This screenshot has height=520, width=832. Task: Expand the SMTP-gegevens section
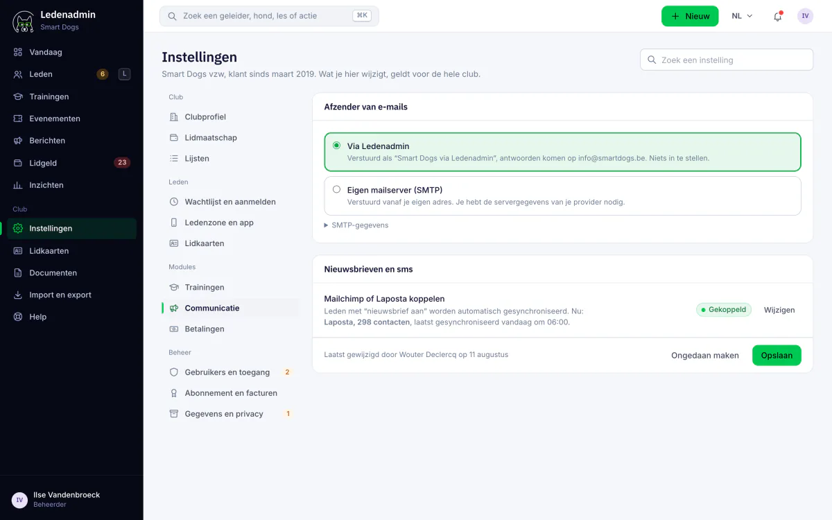pyautogui.click(x=356, y=225)
